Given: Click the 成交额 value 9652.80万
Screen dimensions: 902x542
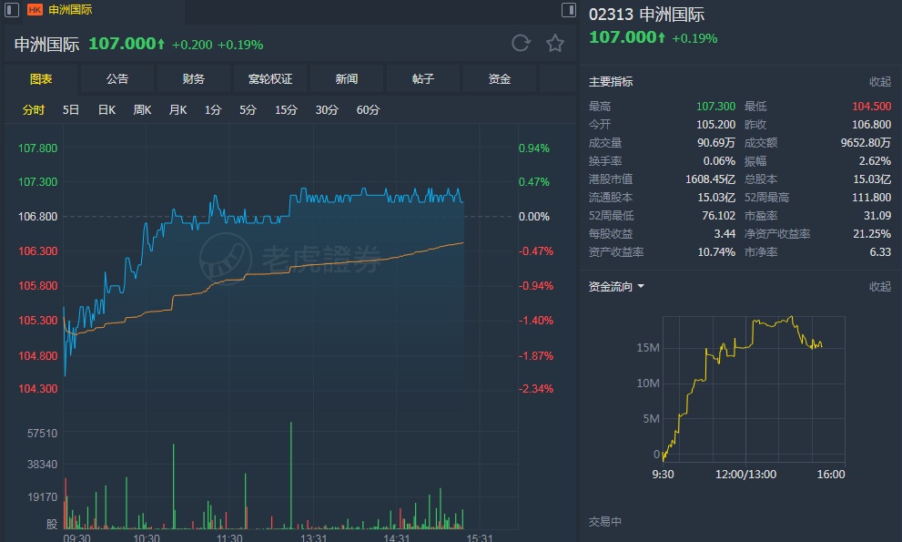Looking at the screenshot, I should 866,142.
